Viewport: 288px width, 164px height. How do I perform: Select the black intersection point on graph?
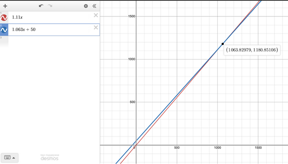(x=223, y=44)
